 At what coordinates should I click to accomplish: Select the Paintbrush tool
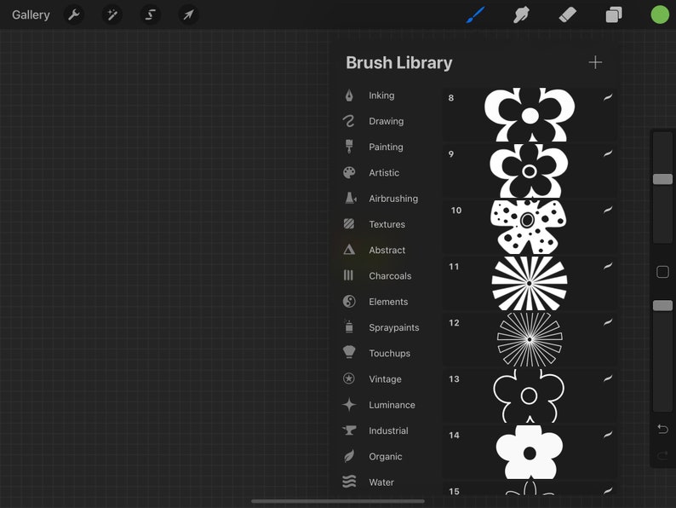(x=476, y=14)
